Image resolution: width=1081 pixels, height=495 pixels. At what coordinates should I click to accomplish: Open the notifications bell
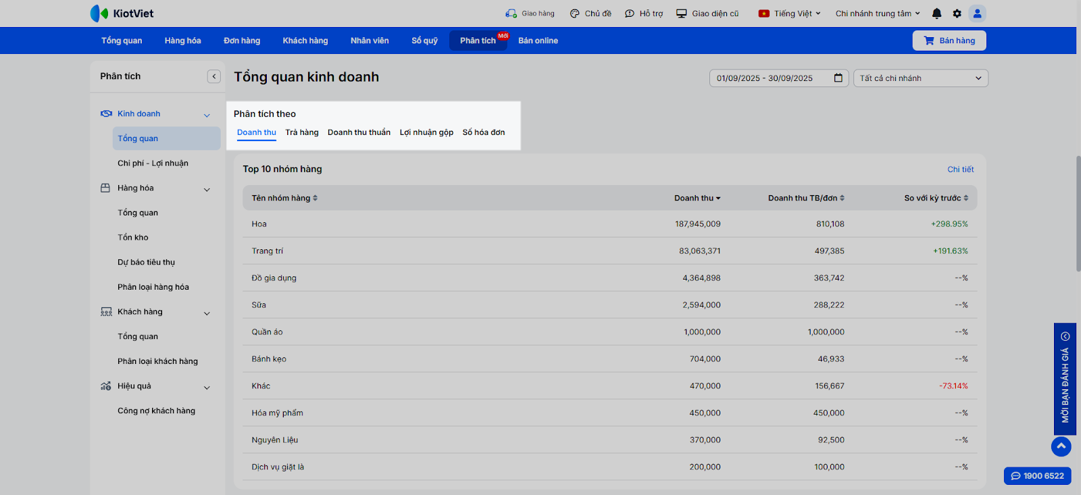[936, 14]
